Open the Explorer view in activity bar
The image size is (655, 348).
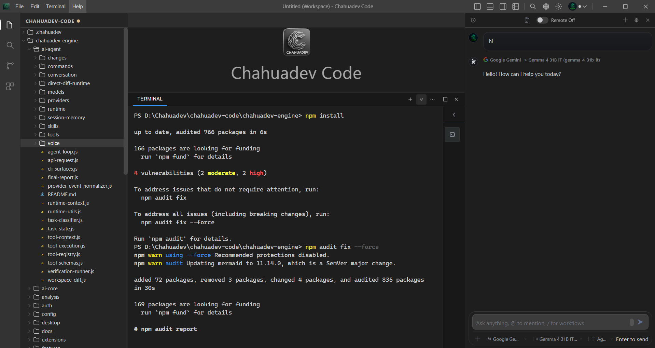10,25
